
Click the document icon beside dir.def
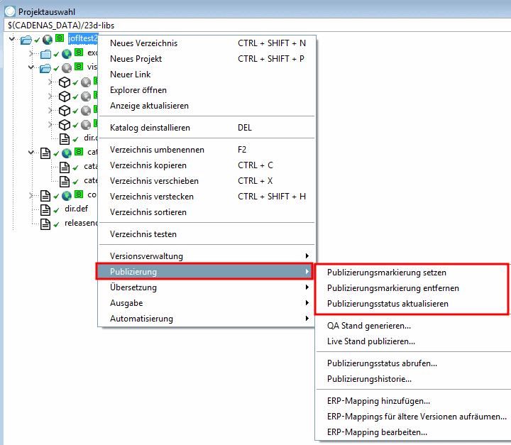coord(45,210)
